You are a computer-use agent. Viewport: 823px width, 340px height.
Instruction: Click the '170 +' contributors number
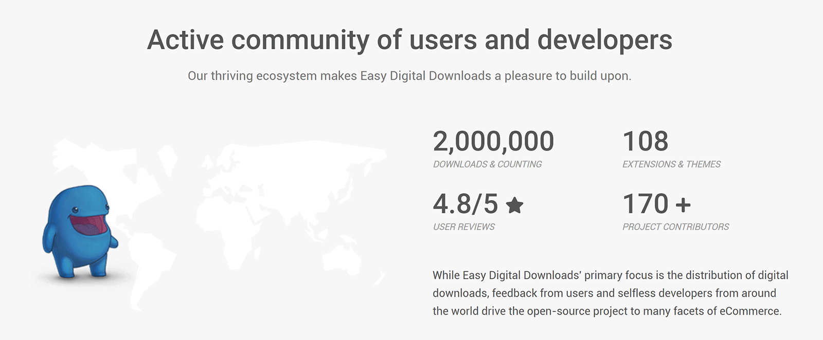click(657, 204)
